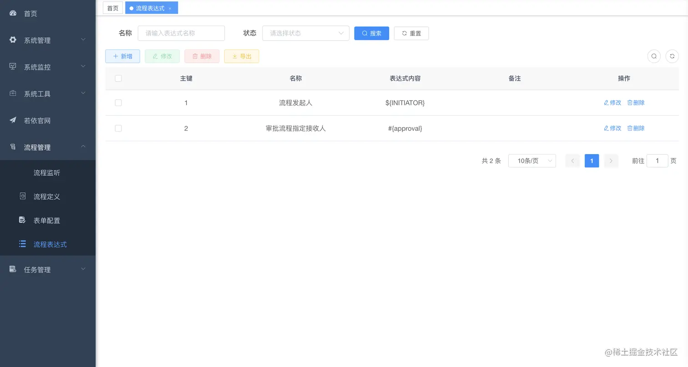Click the 新增 button
688x367 pixels.
pos(122,56)
